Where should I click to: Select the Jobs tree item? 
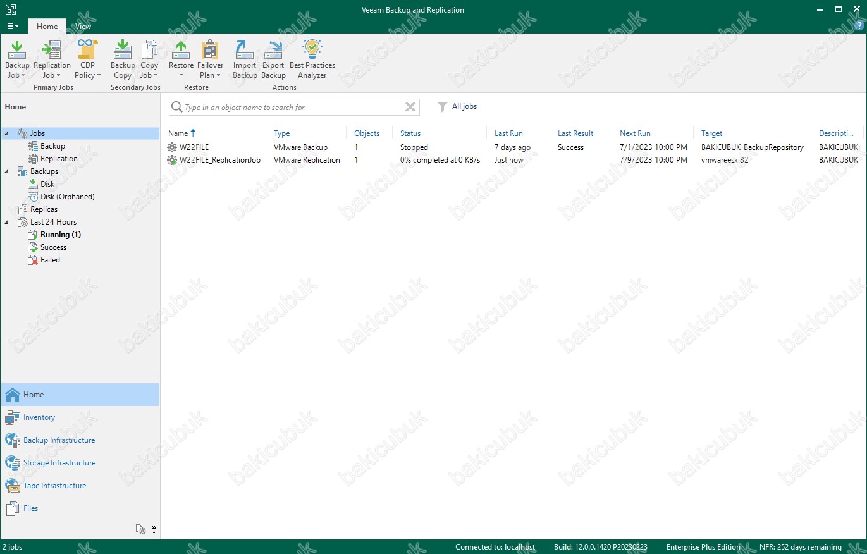(x=37, y=133)
